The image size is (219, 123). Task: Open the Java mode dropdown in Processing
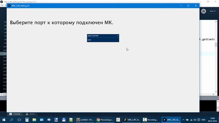212,11
